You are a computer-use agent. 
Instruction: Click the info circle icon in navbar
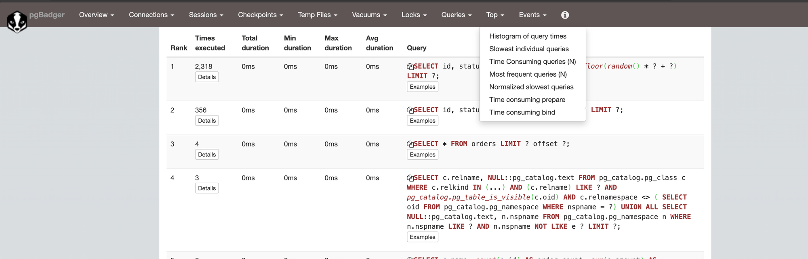pos(565,15)
